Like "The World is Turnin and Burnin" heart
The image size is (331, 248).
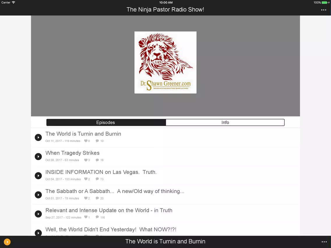[86, 141]
